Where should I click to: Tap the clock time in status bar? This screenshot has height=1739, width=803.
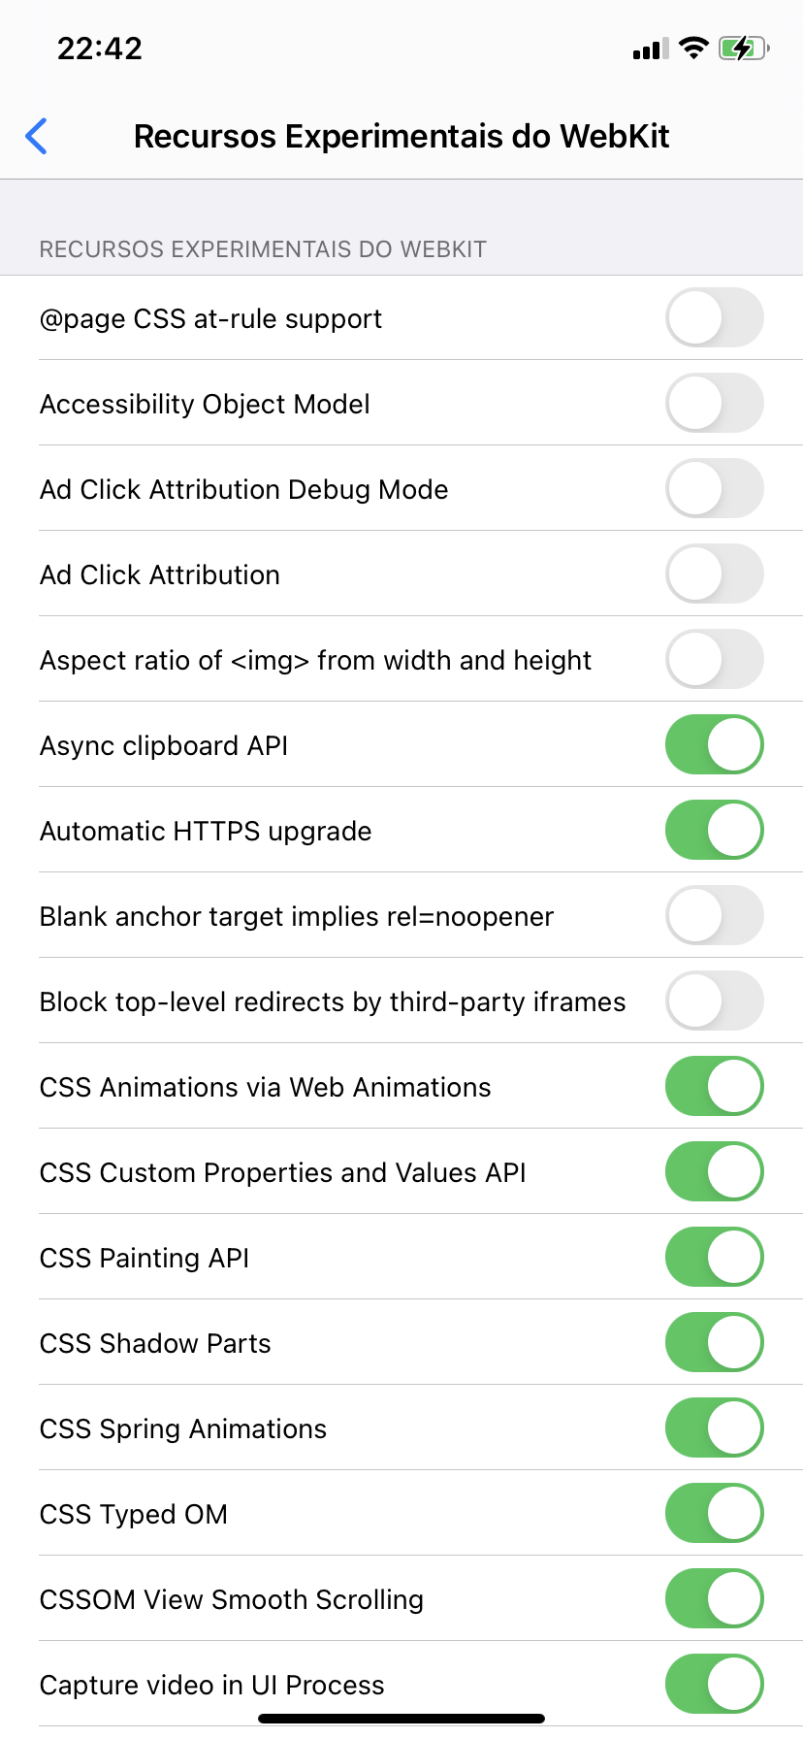click(100, 49)
